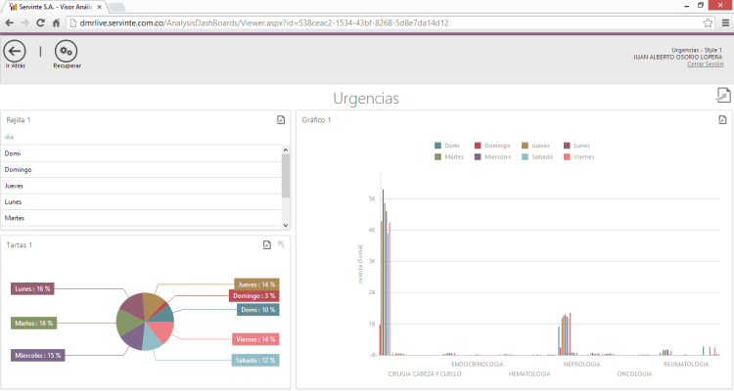Click the Recuperar gear icon
734x391 pixels.
click(66, 51)
